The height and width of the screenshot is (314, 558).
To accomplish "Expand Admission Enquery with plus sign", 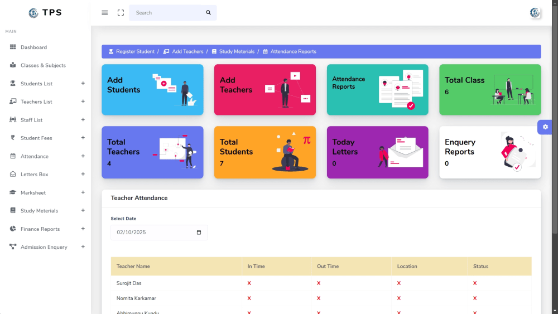I will pyautogui.click(x=83, y=247).
